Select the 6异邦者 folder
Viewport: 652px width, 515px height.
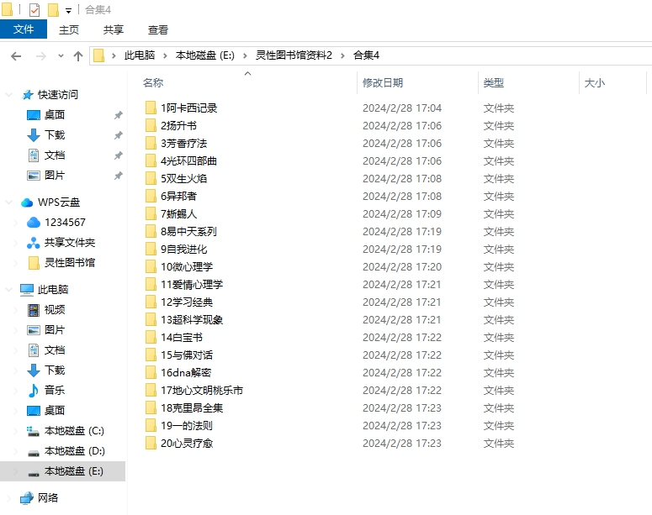pyautogui.click(x=178, y=197)
